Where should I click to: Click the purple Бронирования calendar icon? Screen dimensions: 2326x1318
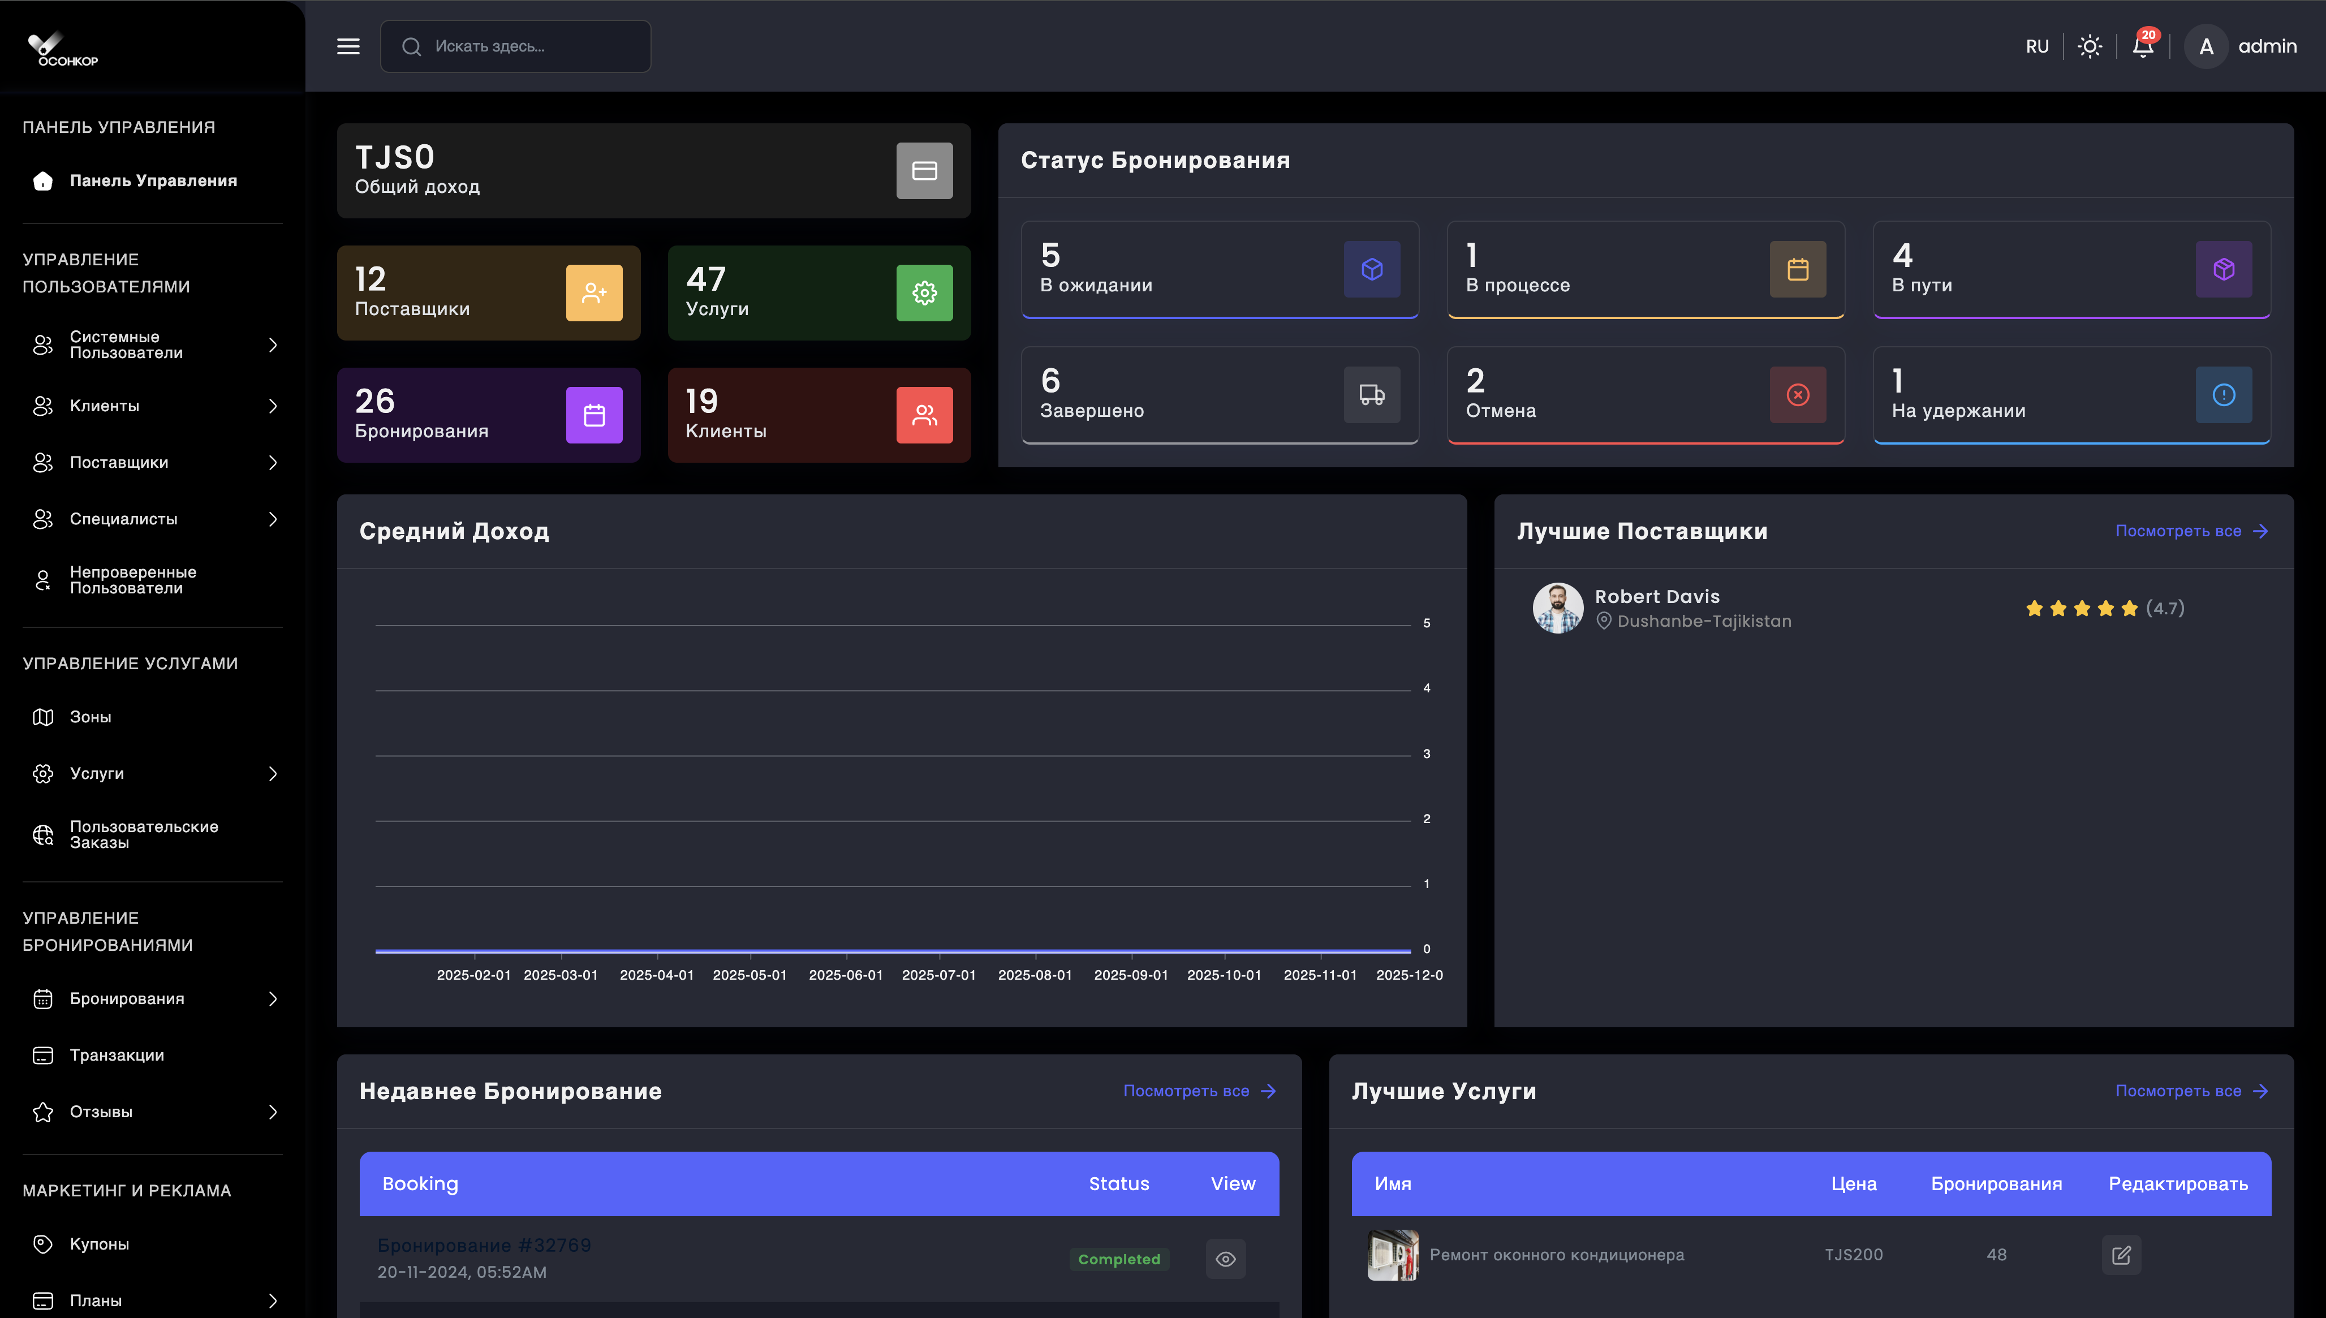click(594, 415)
